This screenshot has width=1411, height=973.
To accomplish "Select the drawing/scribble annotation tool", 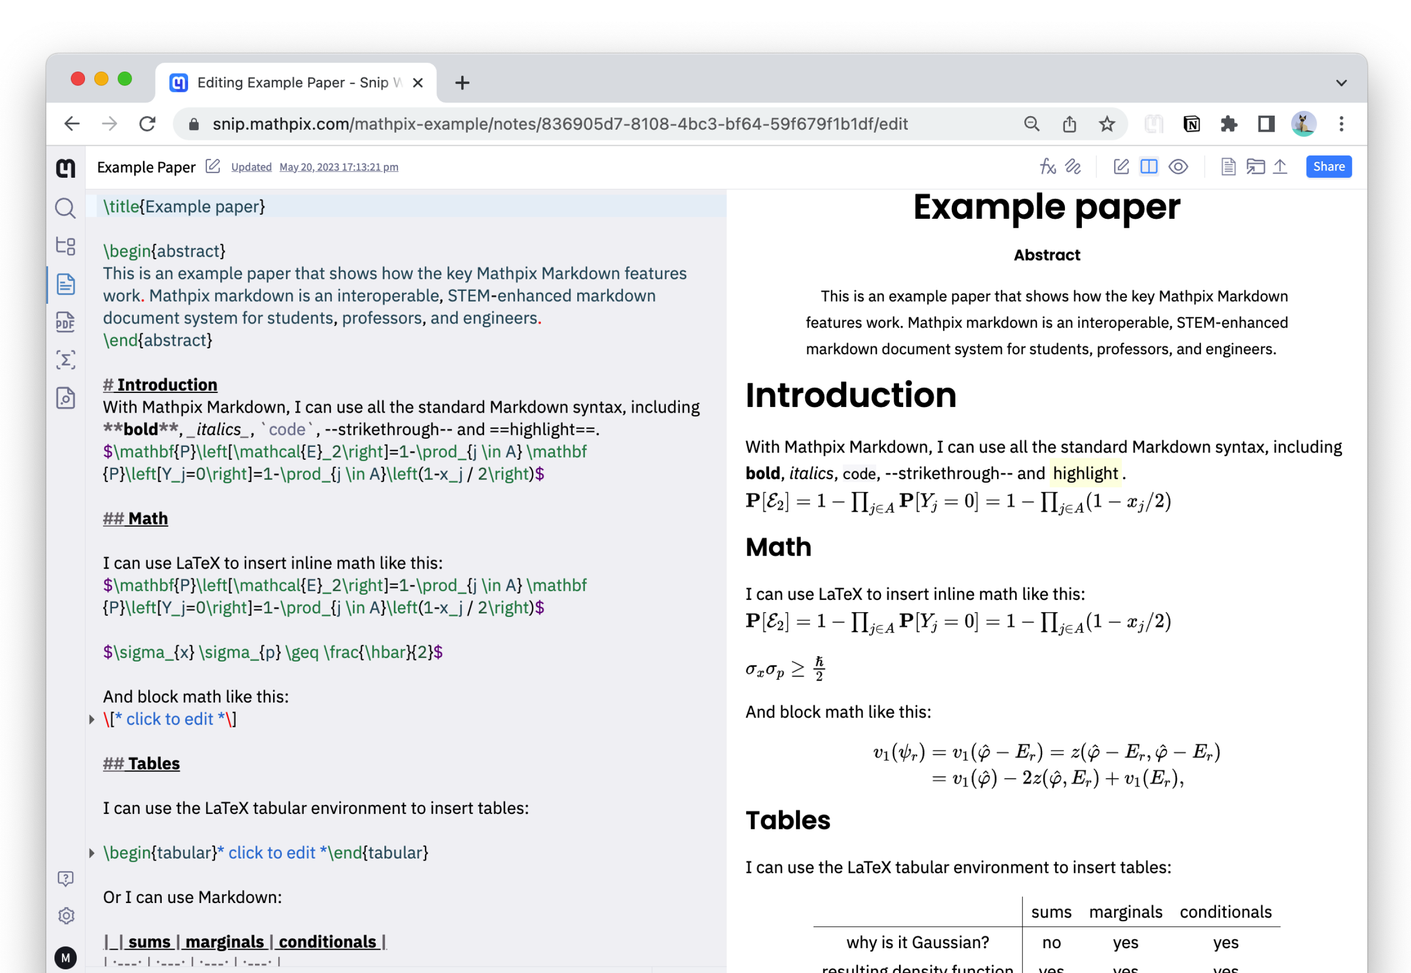I will pyautogui.click(x=1074, y=166).
